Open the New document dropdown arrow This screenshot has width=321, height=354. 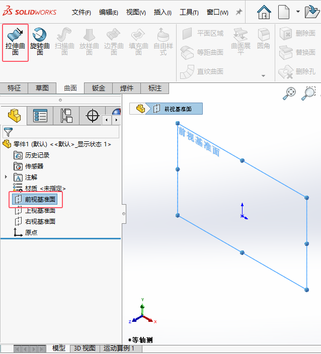[x=298, y=11]
